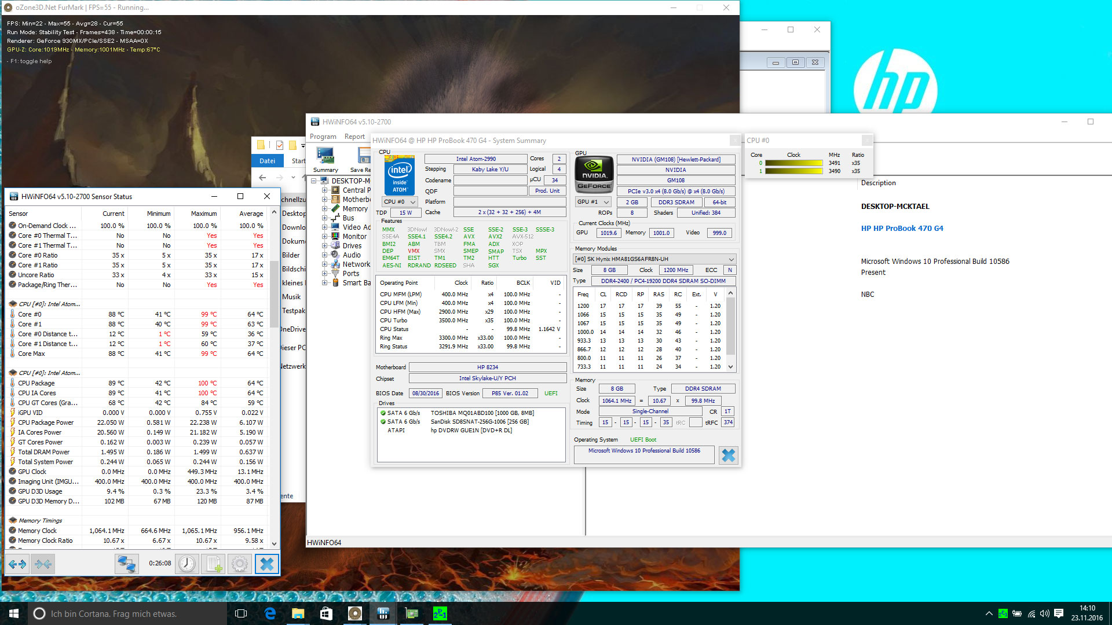Click the taskbar clock showing 14:10
The image size is (1112, 625).
click(1087, 613)
